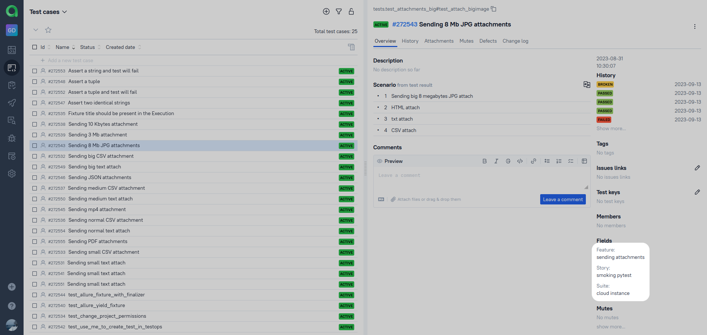The image size is (707, 335).
Task: Tick checkbox for Sending mp4 attachment
Action: pos(35,210)
